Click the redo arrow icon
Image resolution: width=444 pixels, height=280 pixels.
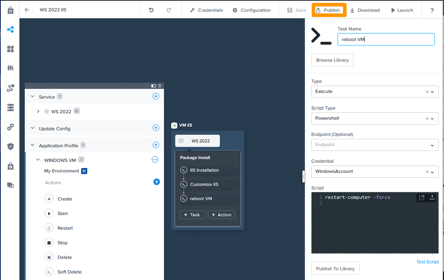point(169,10)
